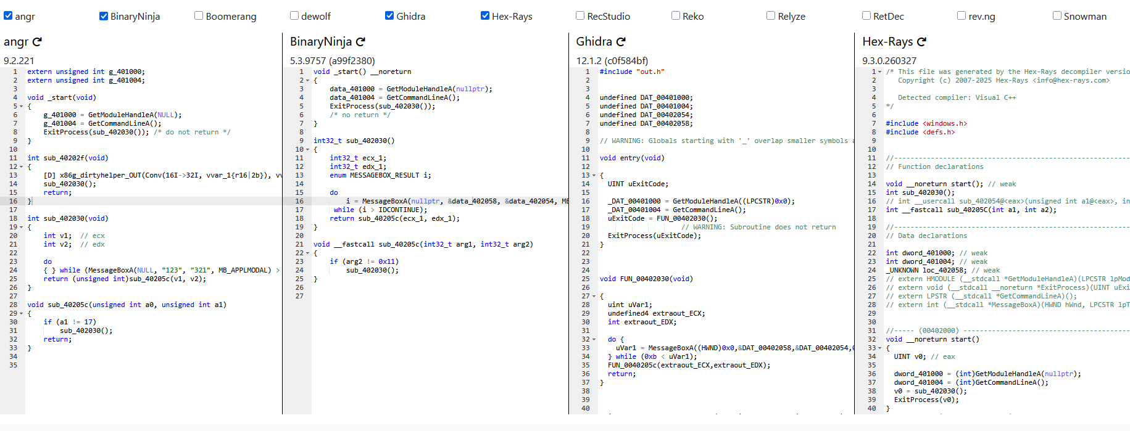Click '/* no return */' comment in BinaryNinja
The width and height of the screenshot is (1130, 431).
360,115
